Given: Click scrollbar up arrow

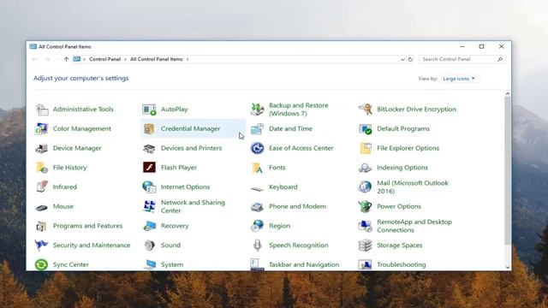Looking at the screenshot, I should click(508, 93).
